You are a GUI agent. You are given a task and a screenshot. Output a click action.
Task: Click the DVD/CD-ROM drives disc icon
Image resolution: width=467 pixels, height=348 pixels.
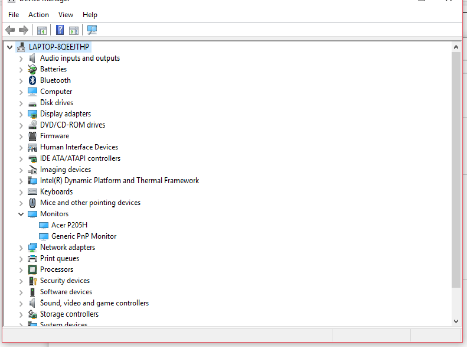coord(32,125)
